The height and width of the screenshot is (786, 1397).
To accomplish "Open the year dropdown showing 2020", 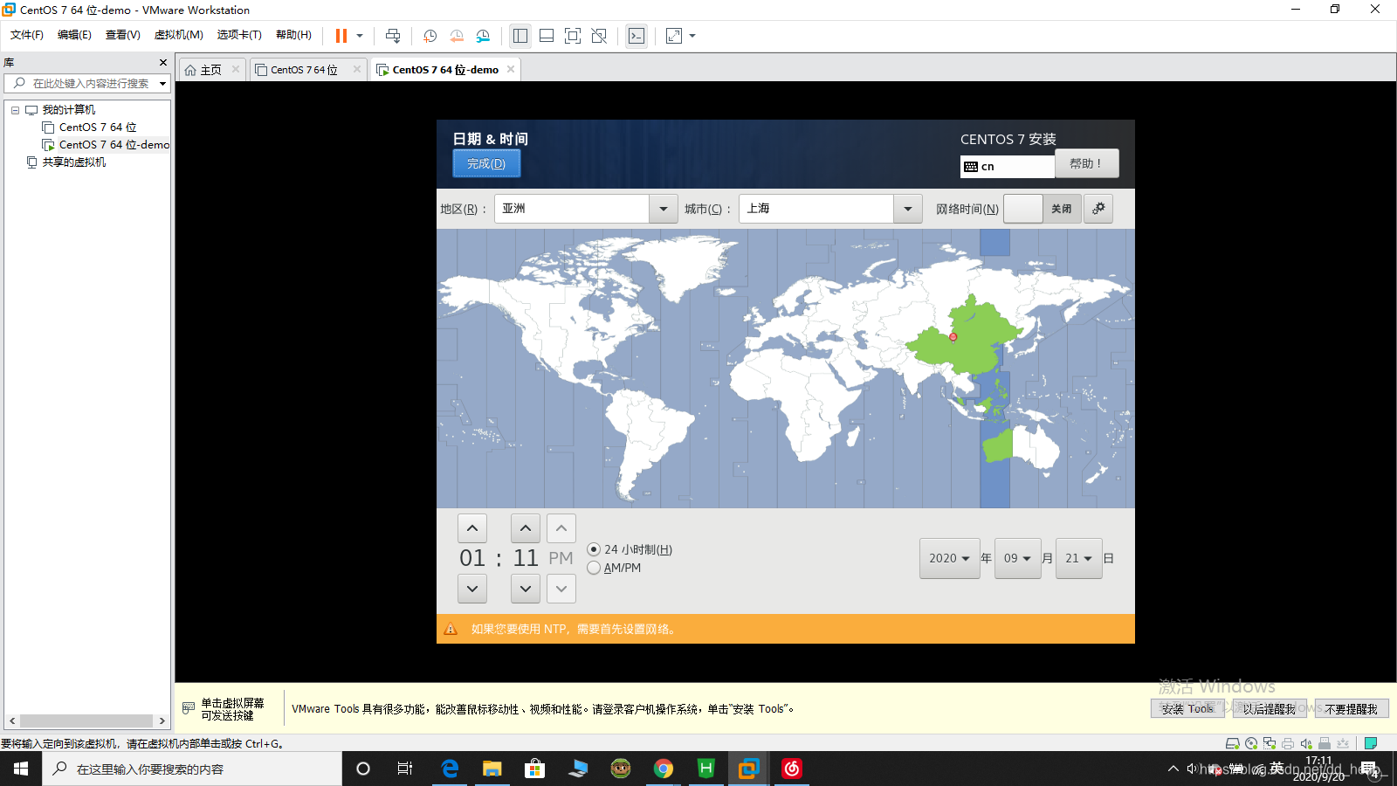I will pos(949,558).
